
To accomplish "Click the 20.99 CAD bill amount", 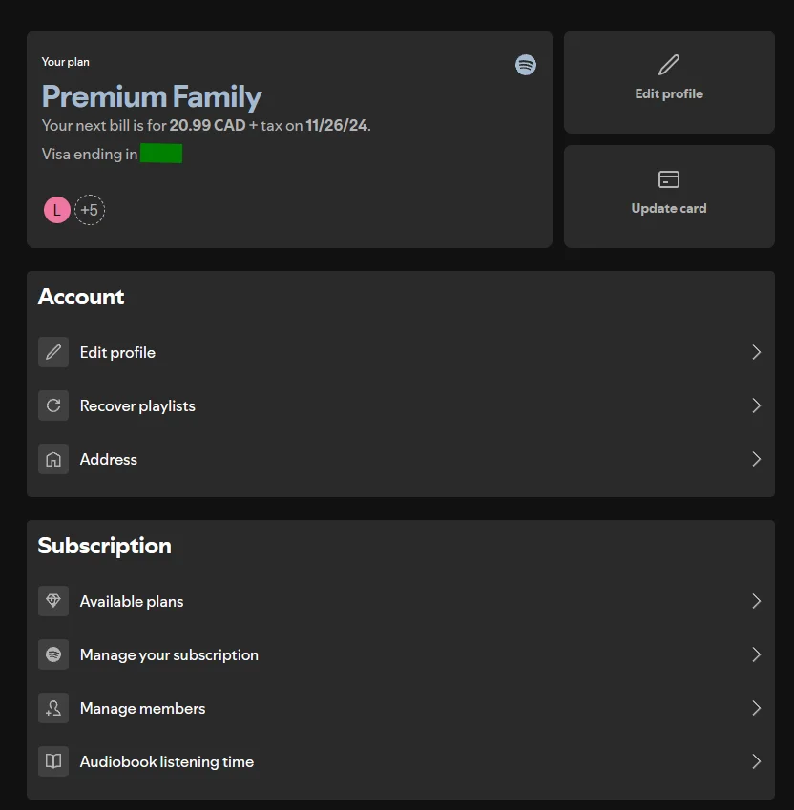I will pyautogui.click(x=208, y=126).
